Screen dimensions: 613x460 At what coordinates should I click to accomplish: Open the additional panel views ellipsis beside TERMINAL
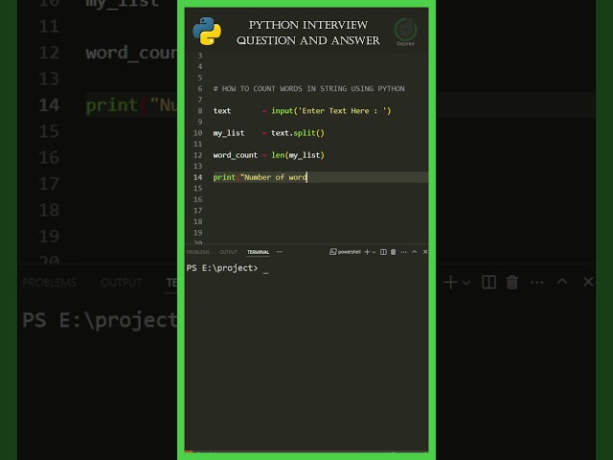pos(280,252)
